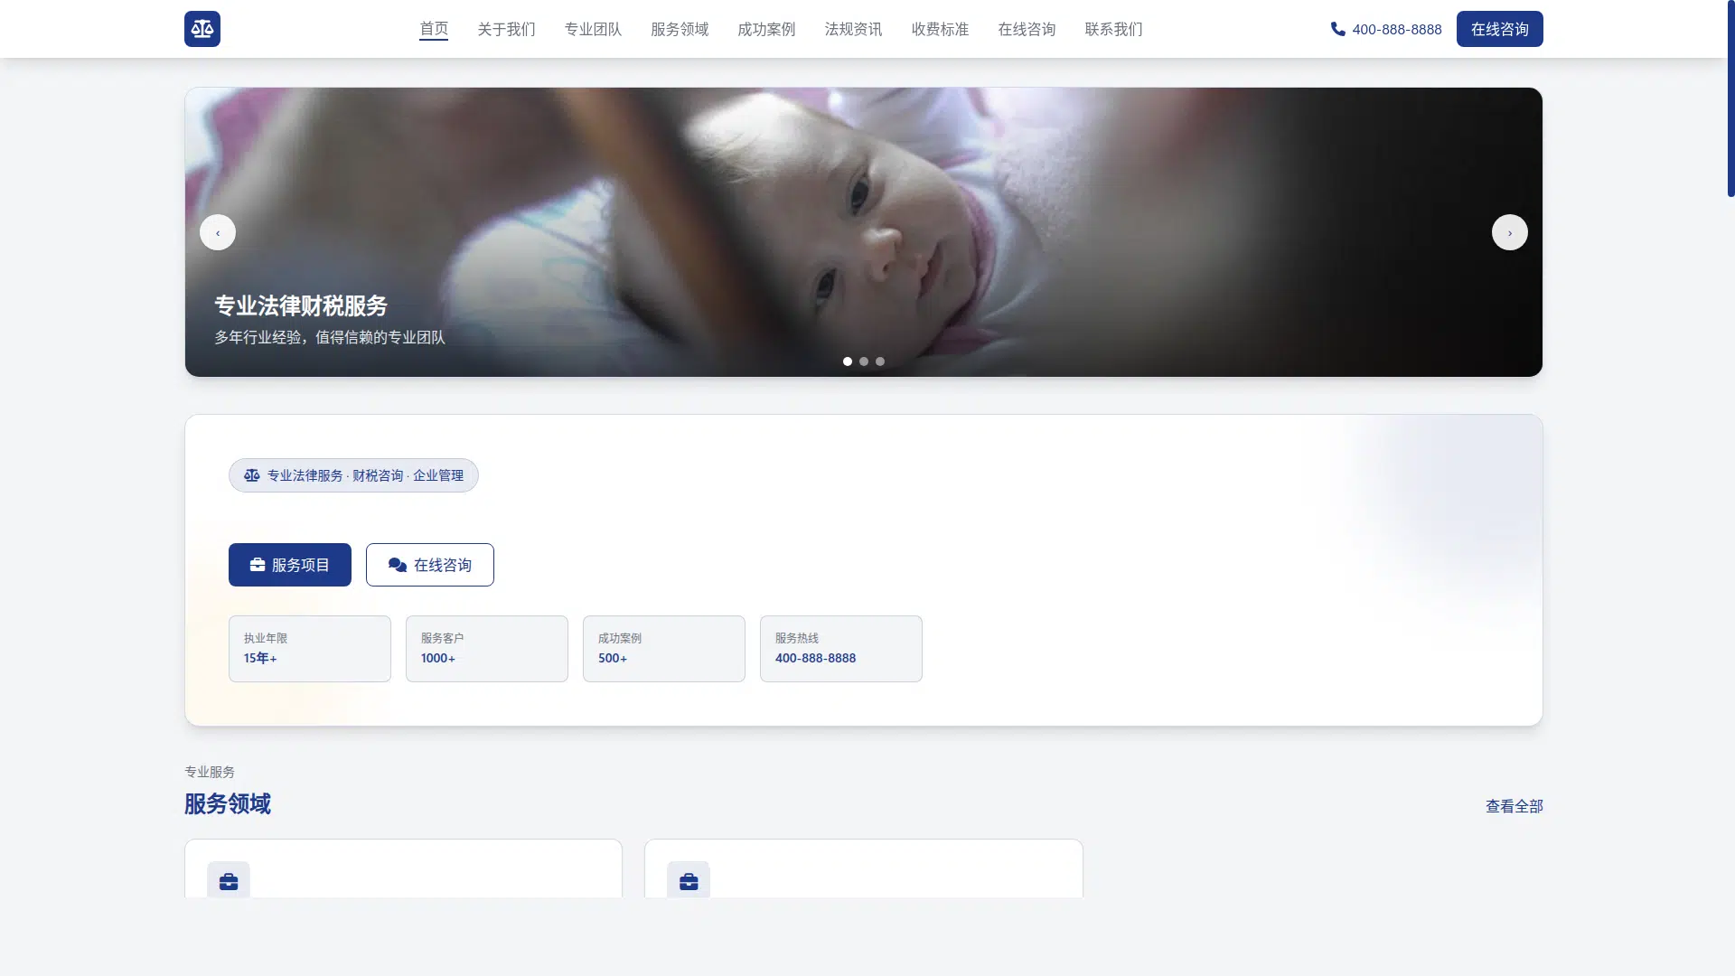This screenshot has height=976, width=1735.
Task: Select the second carousel dot indicator
Action: [864, 361]
